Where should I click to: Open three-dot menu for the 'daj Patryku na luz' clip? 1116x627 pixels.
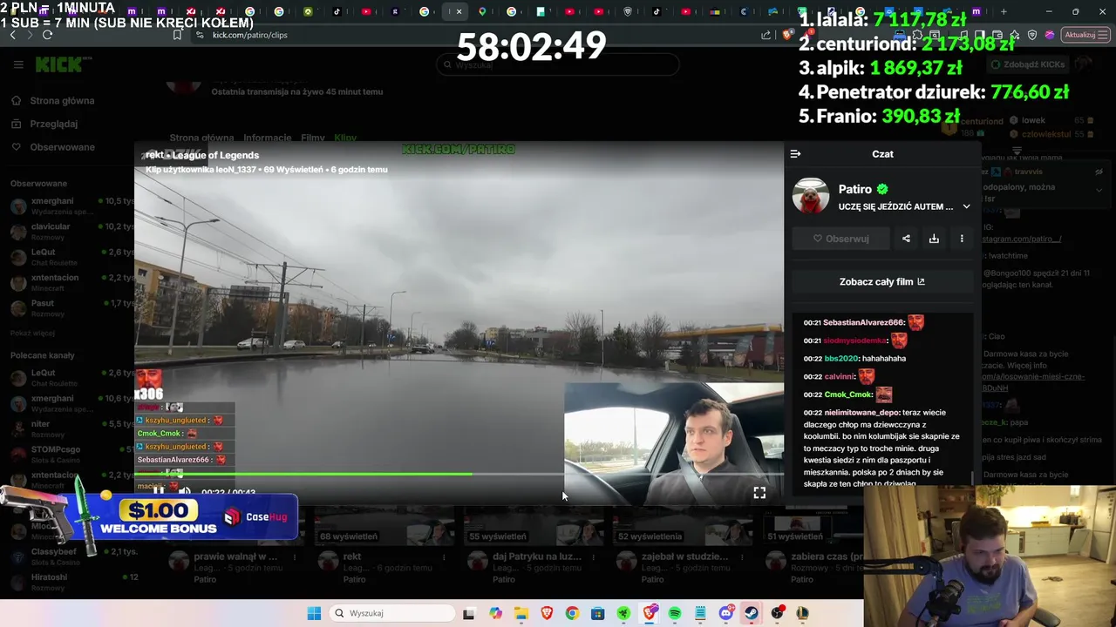click(593, 556)
